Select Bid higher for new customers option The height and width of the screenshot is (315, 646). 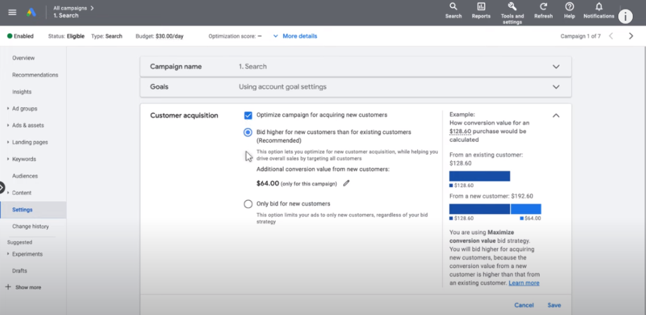click(x=248, y=132)
